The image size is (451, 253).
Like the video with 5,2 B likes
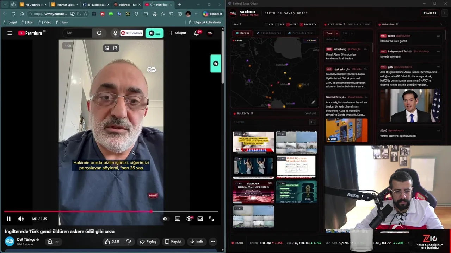[x=112, y=241]
